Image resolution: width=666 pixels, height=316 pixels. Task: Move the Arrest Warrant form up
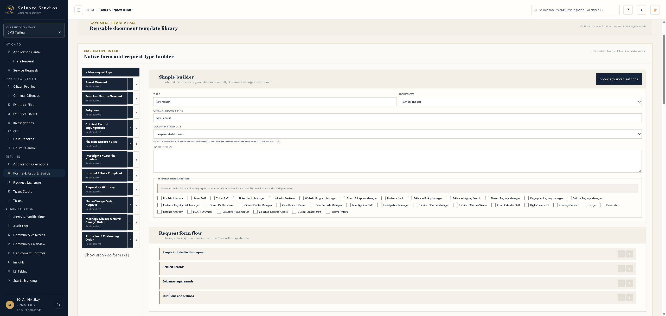(x=130, y=84)
